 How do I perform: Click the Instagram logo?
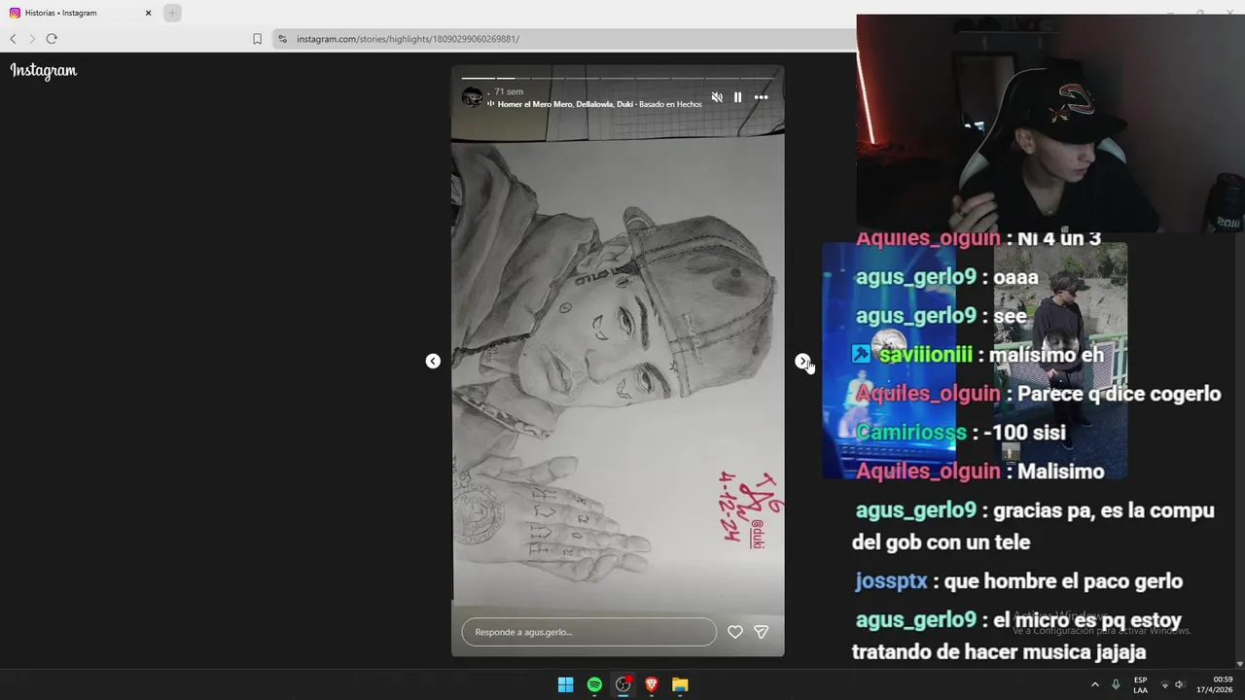click(44, 70)
